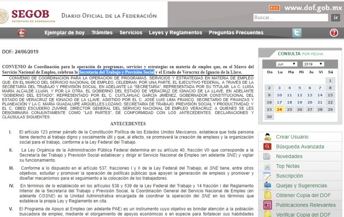Image resolution: width=344 pixels, height=217 pixels.
Task: Select day 17 in the calendar
Action: tap(279, 103)
